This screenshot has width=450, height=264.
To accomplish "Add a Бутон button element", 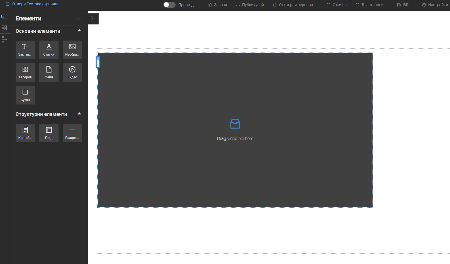I will tap(25, 95).
